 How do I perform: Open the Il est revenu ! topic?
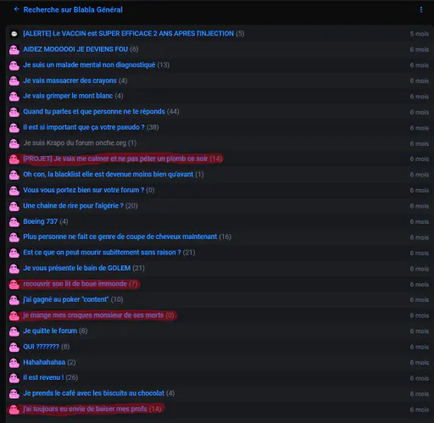click(x=43, y=377)
